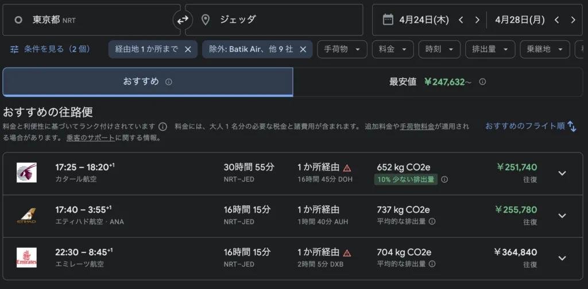Click the emissions info icon for the Etihad flight
The height and width of the screenshot is (289, 588).
pos(432,221)
